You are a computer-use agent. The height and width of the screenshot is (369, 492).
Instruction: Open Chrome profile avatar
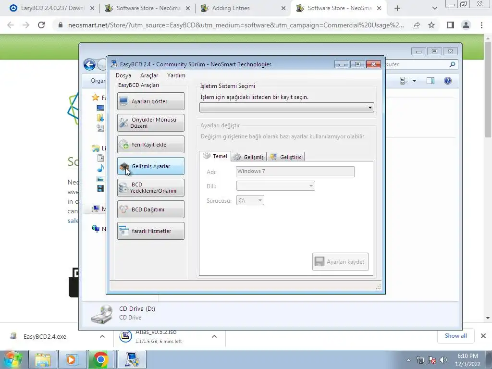coord(466,25)
